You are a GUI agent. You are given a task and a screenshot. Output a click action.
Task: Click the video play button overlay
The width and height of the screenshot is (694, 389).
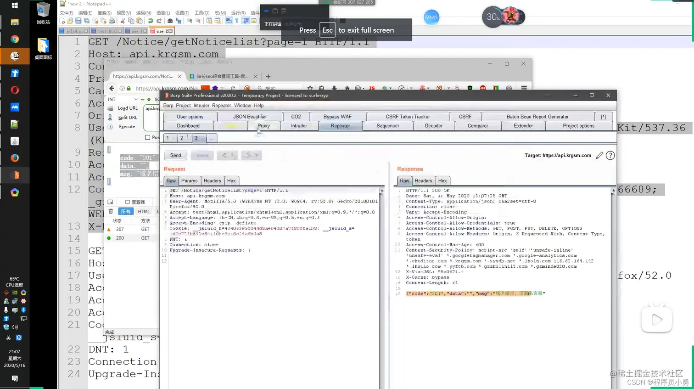pos(657,319)
